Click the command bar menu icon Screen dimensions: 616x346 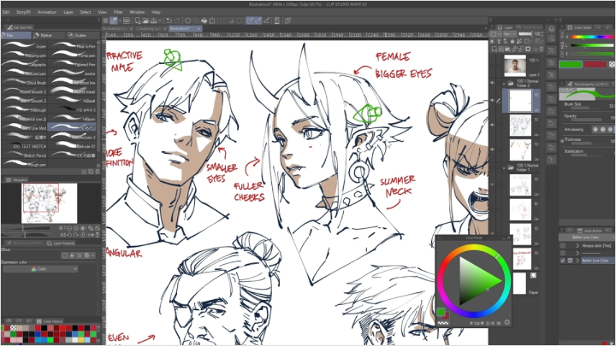pyautogui.click(x=106, y=21)
